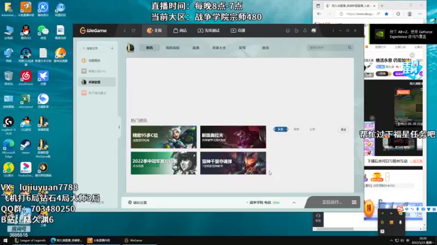Select the 综合 news filter
The width and height of the screenshot is (437, 245).
point(296,129)
